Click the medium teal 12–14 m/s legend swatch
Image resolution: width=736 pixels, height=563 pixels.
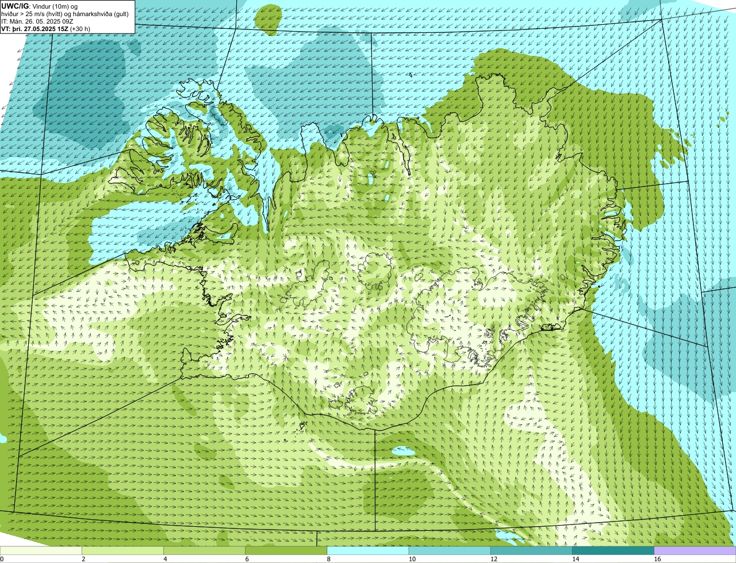click(x=531, y=551)
